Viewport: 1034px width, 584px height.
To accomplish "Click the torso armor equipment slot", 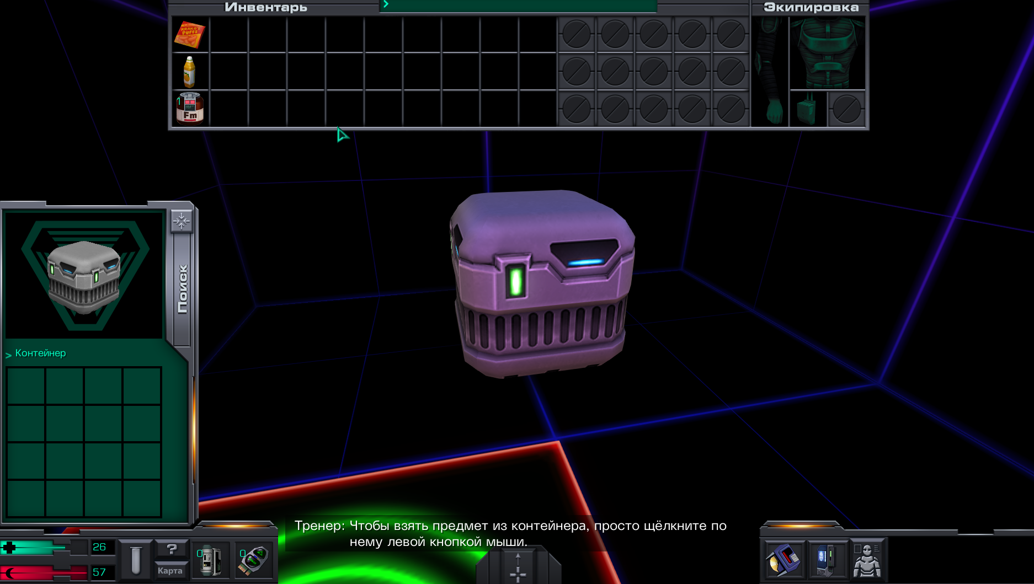I will tap(827, 53).
